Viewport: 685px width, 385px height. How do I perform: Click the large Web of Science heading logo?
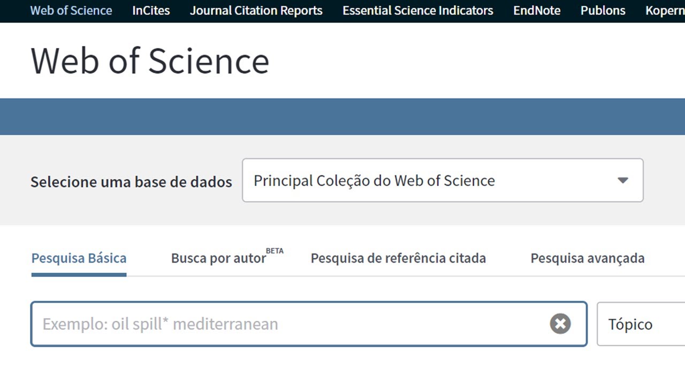point(150,60)
